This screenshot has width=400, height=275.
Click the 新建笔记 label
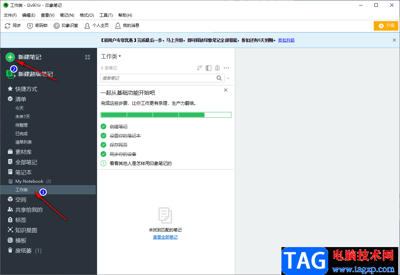click(30, 57)
